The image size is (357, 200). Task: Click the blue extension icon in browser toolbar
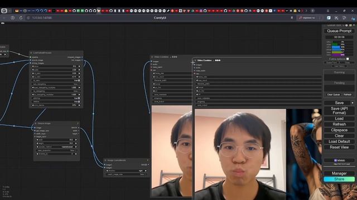click(x=329, y=18)
